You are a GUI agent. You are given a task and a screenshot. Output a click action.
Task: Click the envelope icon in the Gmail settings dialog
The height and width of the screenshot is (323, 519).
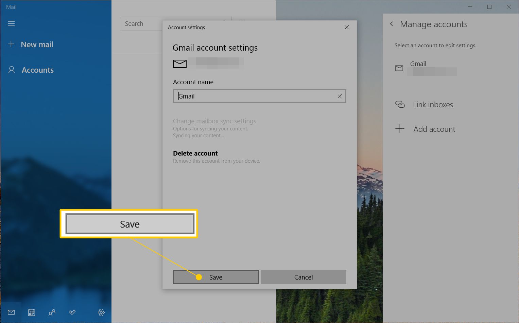[180, 64]
